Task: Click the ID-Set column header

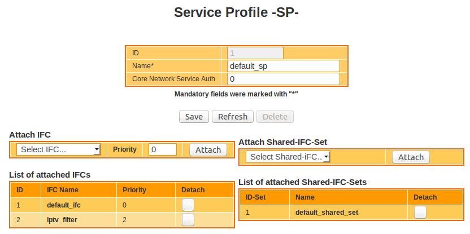Action: click(x=256, y=197)
